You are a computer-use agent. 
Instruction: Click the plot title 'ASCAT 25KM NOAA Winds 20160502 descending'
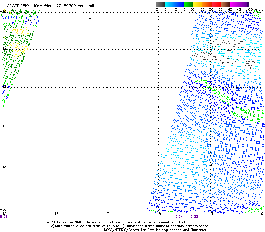click(53, 6)
